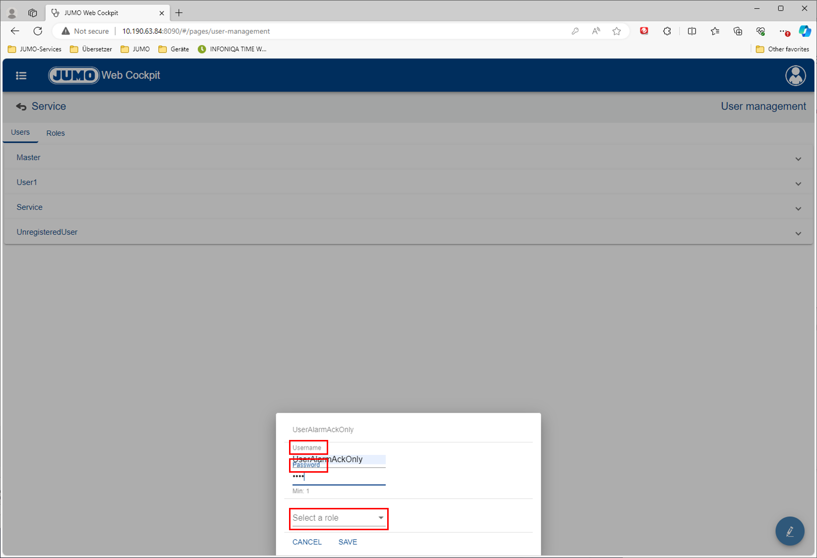Click the back arrow next to Service
Screen dimensions: 817x558
[21, 107]
